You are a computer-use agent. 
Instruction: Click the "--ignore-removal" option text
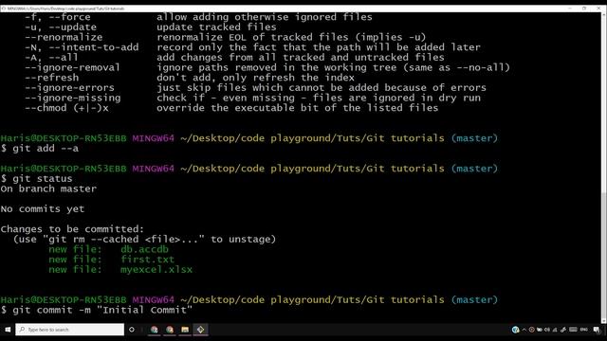(73, 67)
